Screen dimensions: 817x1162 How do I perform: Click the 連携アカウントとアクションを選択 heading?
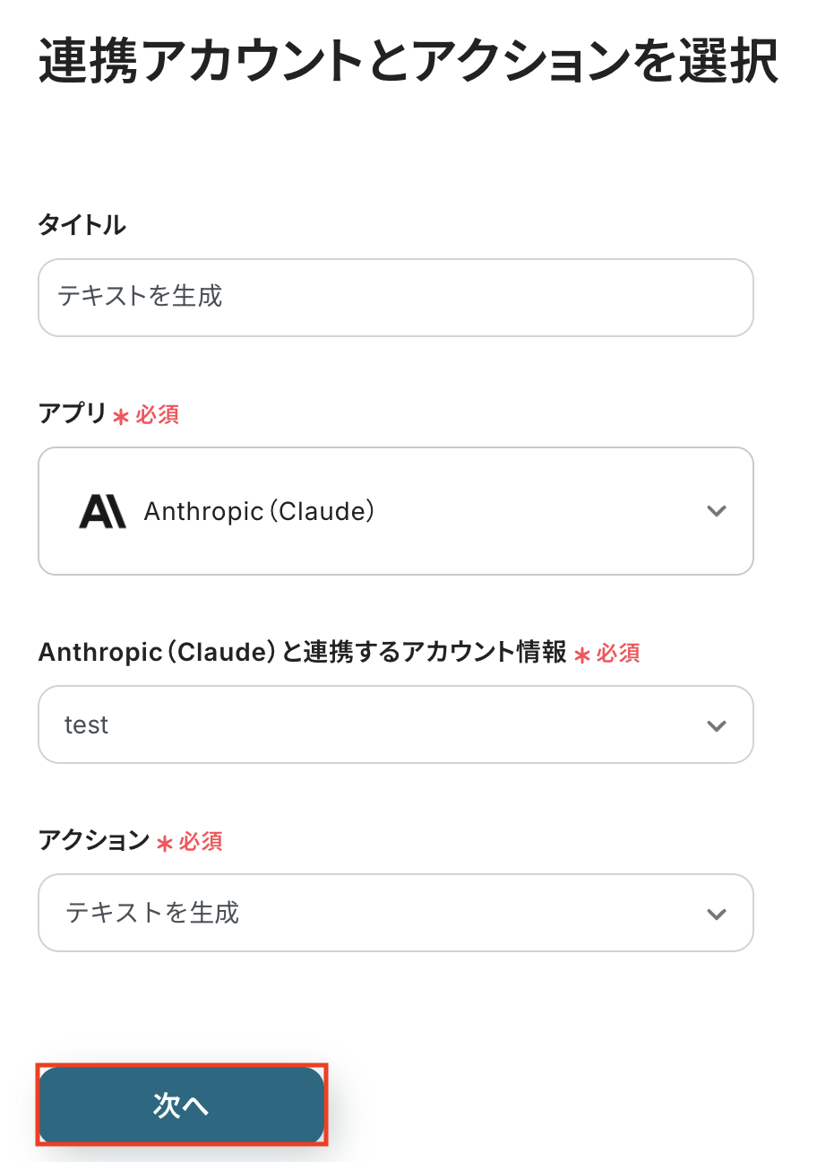[x=408, y=62]
